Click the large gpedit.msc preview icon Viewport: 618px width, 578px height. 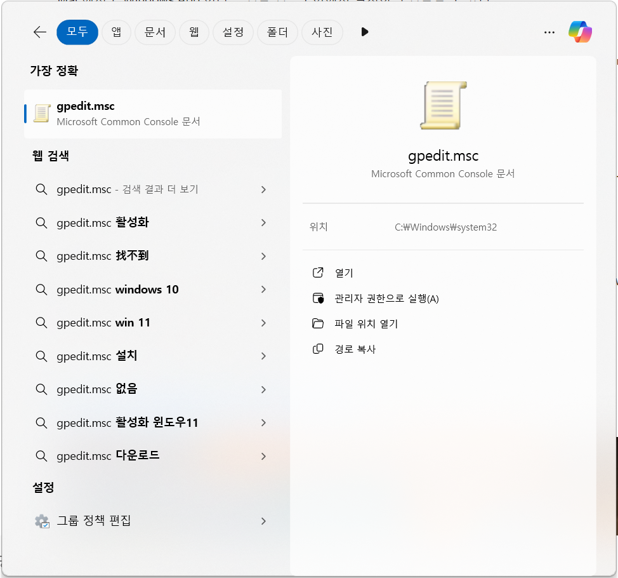(443, 105)
